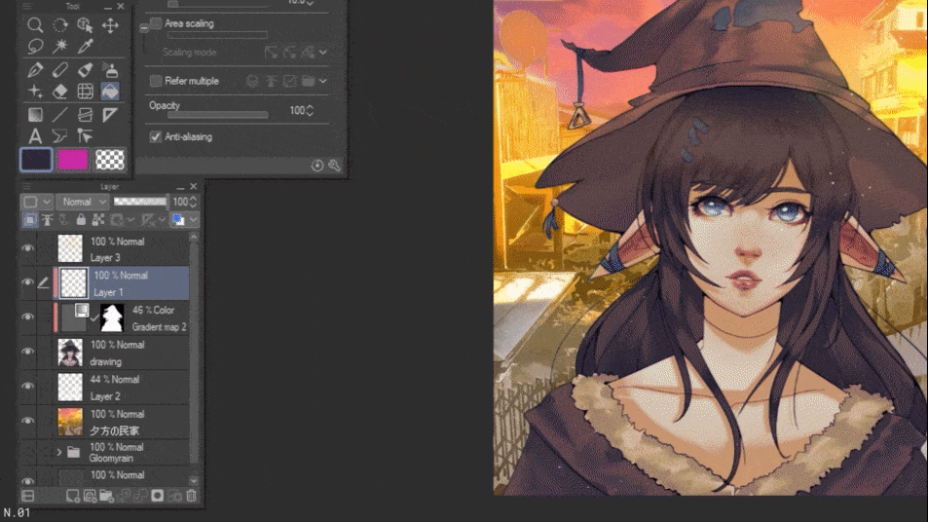This screenshot has width=928, height=522.
Task: Hide Layer 1 with eye icon
Action: click(x=28, y=282)
